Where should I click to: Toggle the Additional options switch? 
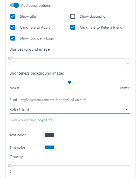[x=15, y=5]
